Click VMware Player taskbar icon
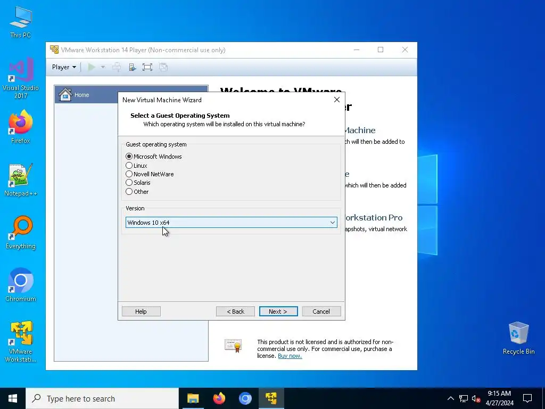The height and width of the screenshot is (409, 545). (x=271, y=398)
